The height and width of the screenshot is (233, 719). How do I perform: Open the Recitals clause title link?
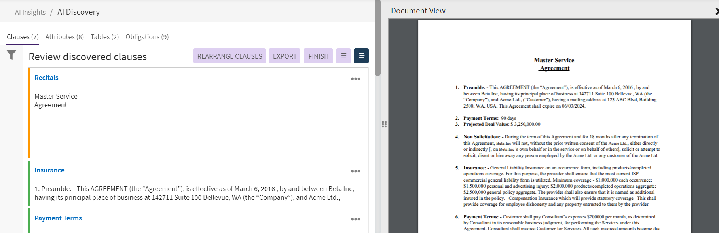pos(46,78)
